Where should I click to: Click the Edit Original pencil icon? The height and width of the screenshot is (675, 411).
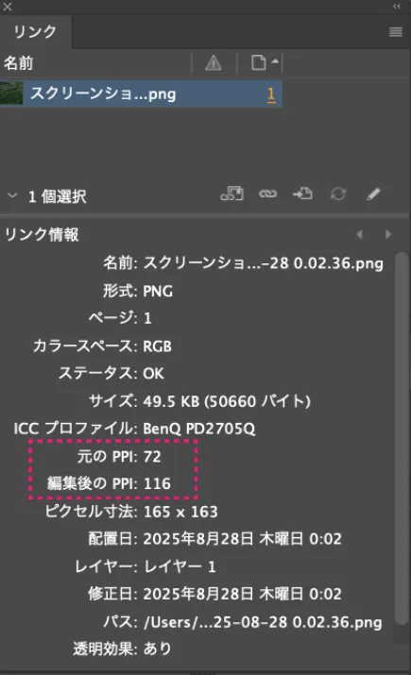click(373, 194)
